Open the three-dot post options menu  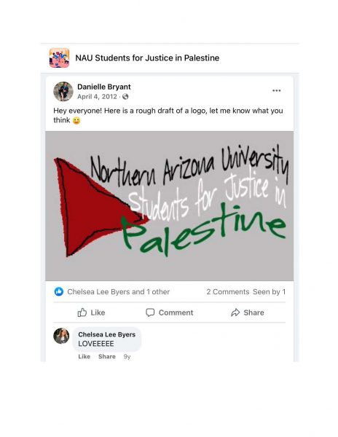point(276,90)
